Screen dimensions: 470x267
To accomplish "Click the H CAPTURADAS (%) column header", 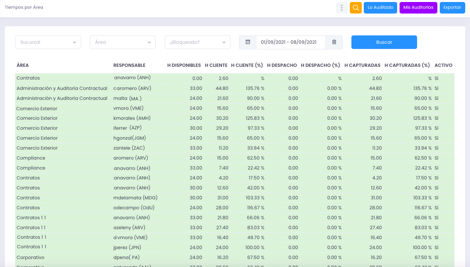I will pos(407,65).
